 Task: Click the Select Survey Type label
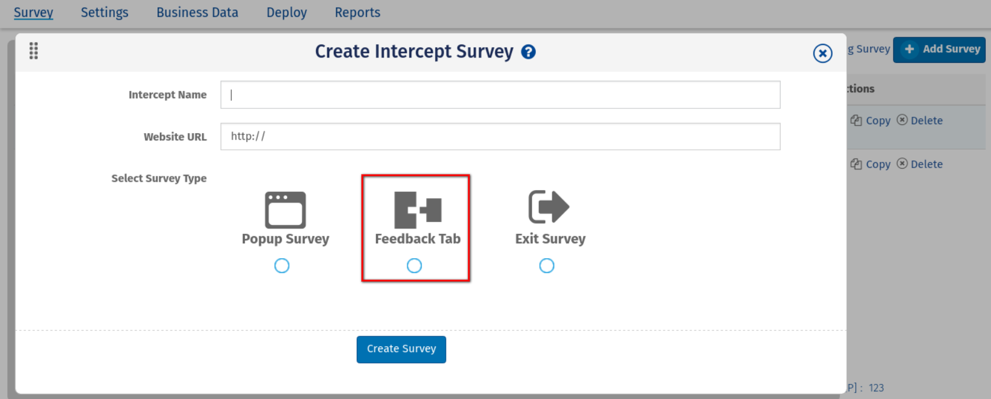(159, 178)
